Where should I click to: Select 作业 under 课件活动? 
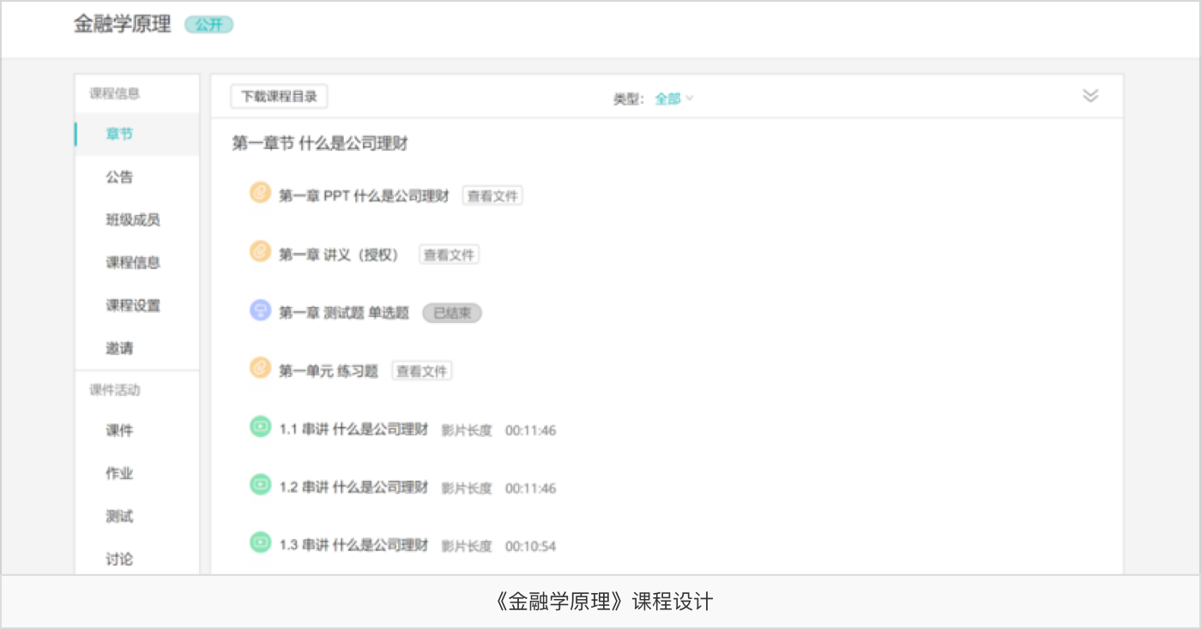[119, 474]
